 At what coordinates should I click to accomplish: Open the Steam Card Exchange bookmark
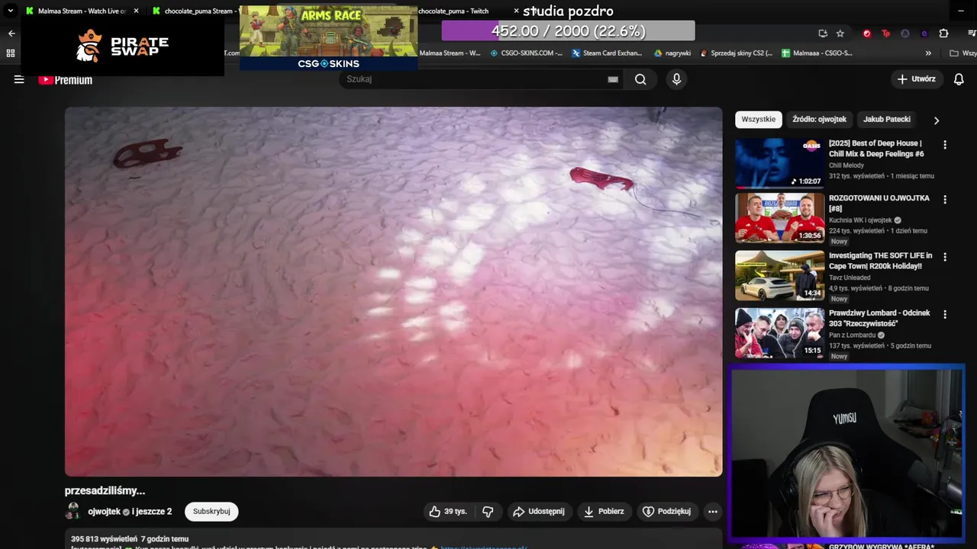tap(607, 53)
